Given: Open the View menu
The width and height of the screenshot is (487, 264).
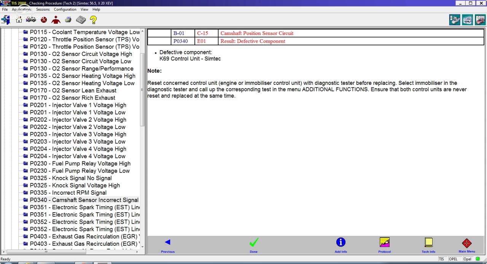Looking at the screenshot, I should point(84,10).
